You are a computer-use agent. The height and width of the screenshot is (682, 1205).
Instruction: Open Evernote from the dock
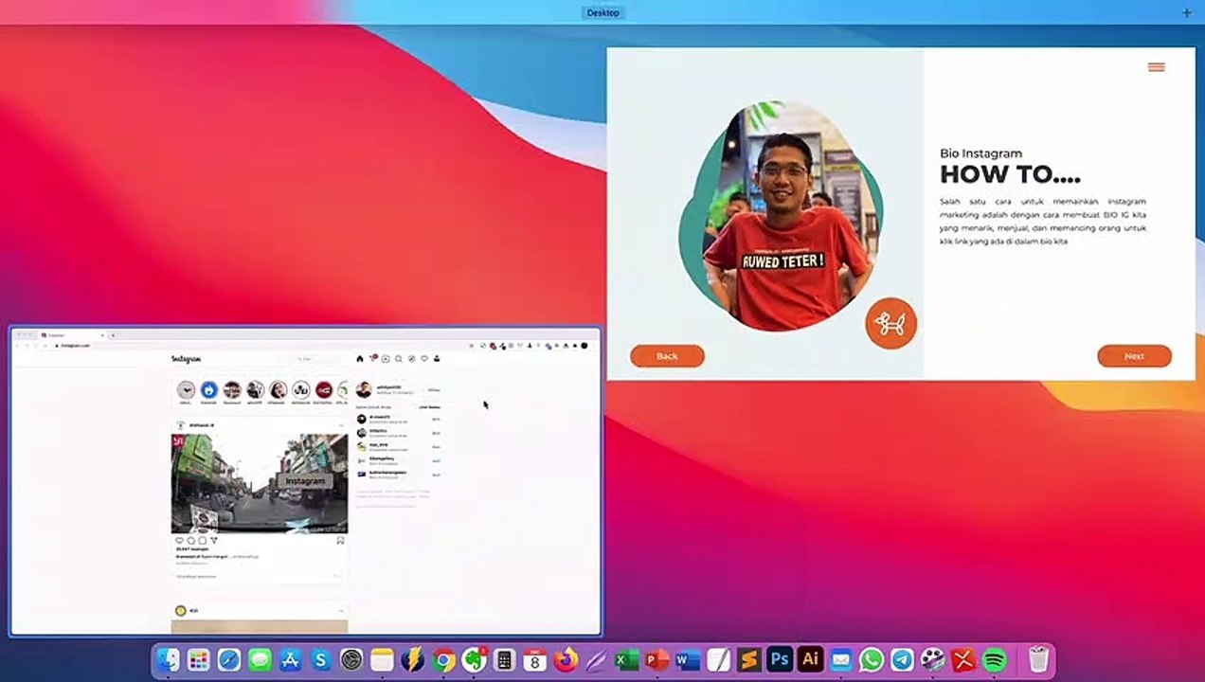pos(474,660)
